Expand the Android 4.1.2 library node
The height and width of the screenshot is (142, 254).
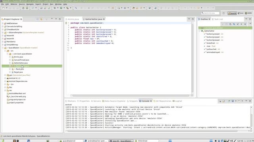5,78
